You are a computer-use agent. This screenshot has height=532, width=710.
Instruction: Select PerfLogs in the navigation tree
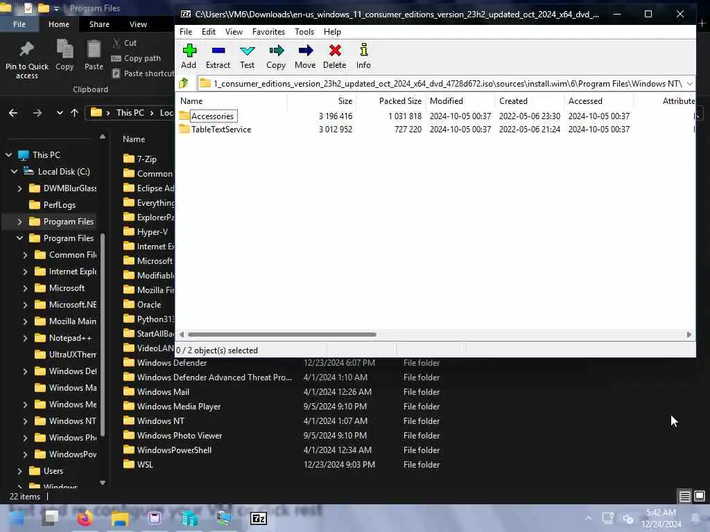click(60, 205)
